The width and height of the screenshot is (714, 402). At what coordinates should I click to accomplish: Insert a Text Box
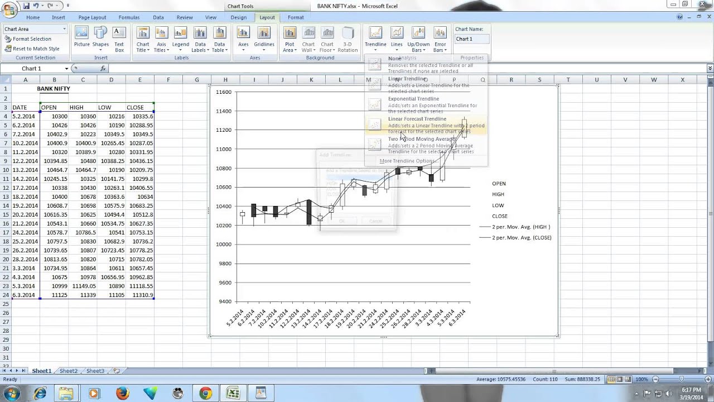tap(119, 39)
